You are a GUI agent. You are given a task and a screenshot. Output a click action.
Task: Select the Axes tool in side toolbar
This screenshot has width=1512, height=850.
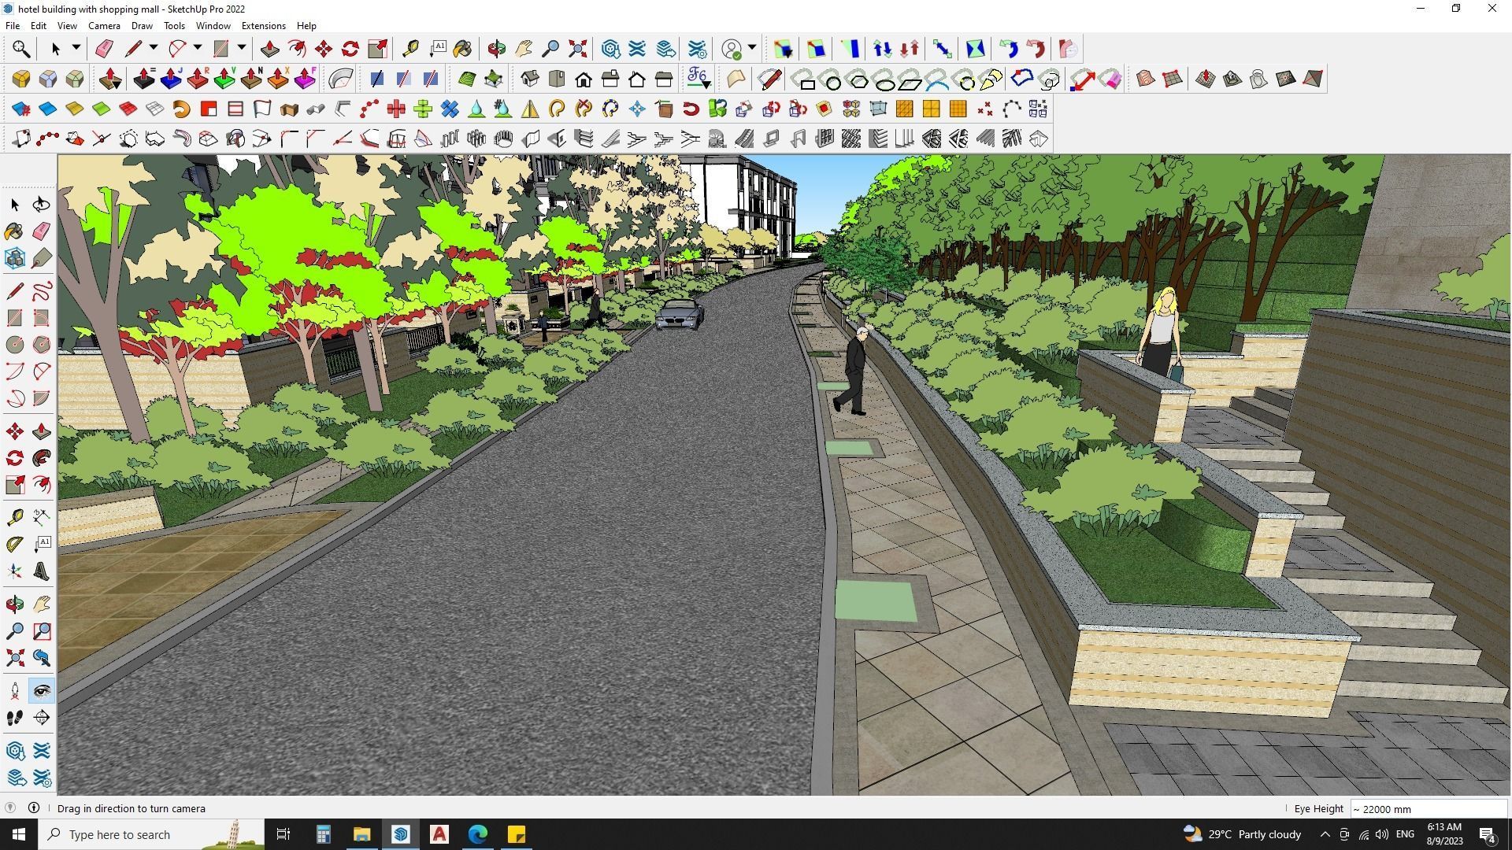[15, 571]
